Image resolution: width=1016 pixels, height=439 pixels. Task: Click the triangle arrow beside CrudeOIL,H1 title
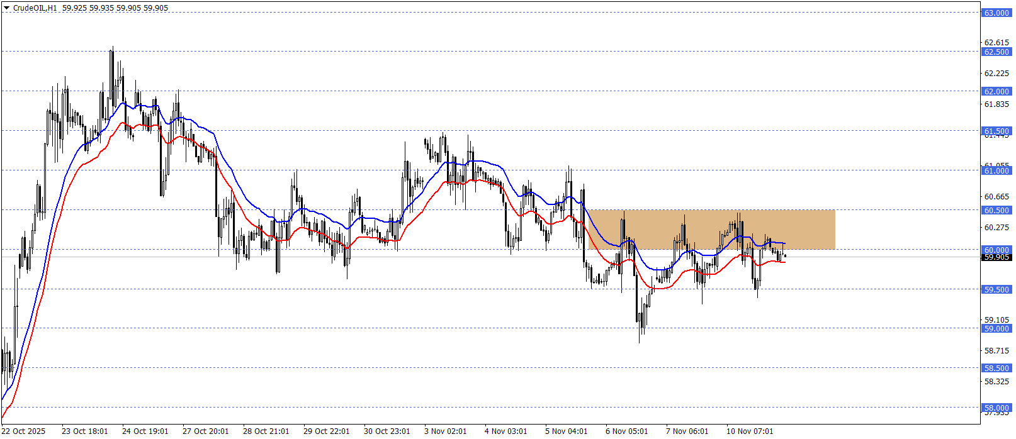(x=7, y=8)
